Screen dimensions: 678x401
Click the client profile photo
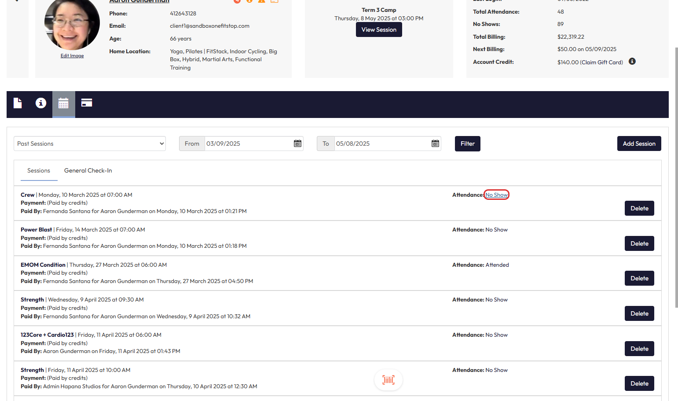click(72, 24)
